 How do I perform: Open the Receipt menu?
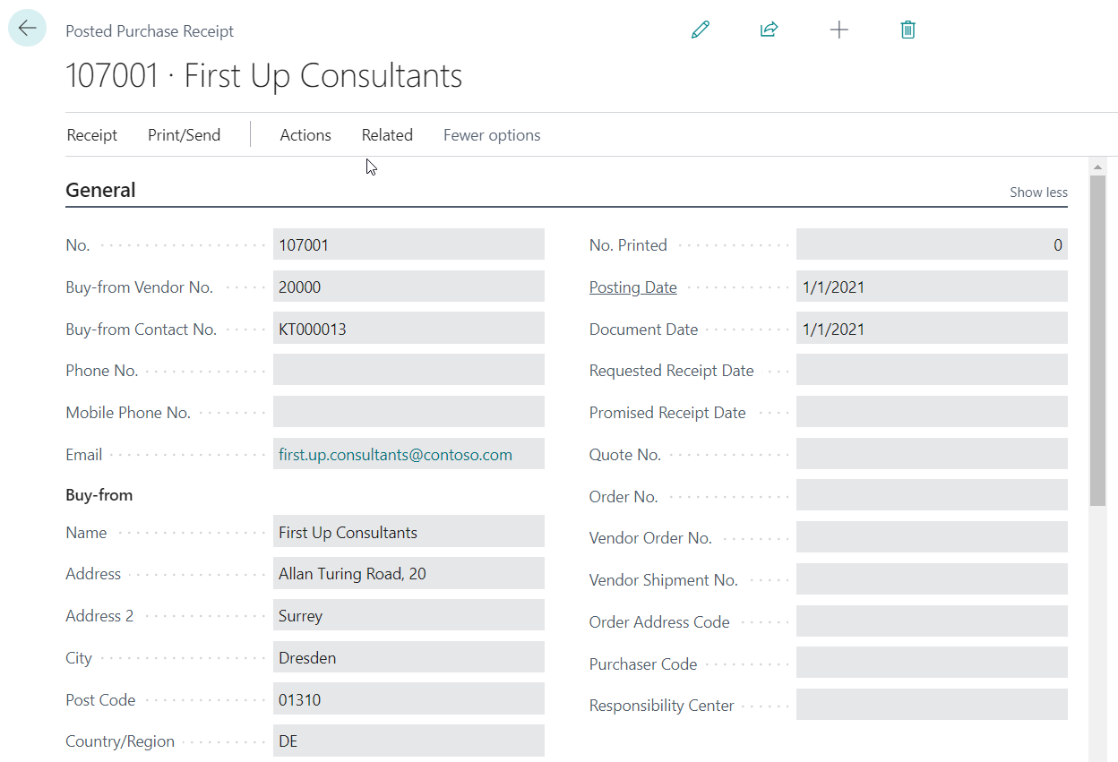pyautogui.click(x=92, y=135)
